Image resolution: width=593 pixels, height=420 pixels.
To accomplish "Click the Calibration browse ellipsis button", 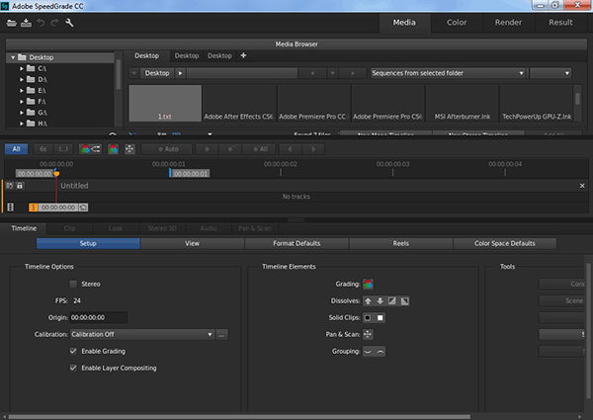I will (x=222, y=334).
